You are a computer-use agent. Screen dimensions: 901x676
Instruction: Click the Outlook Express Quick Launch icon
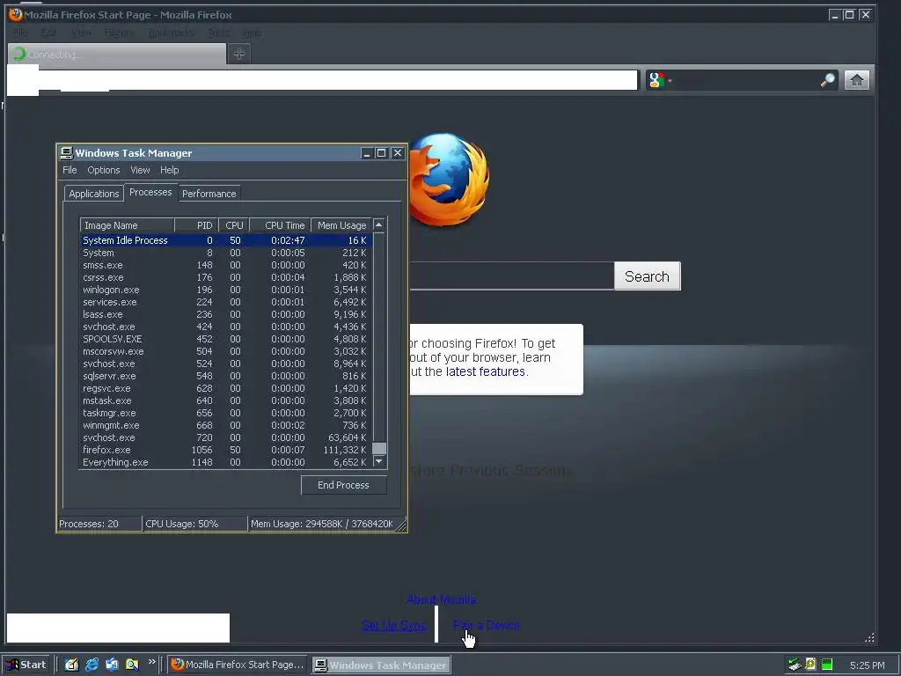(x=112, y=665)
